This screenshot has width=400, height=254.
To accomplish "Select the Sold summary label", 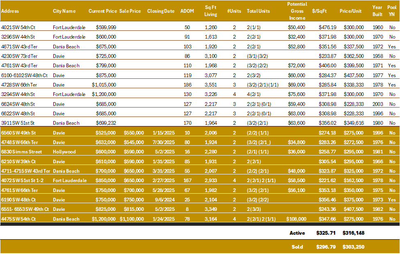I will pyautogui.click(x=297, y=247).
